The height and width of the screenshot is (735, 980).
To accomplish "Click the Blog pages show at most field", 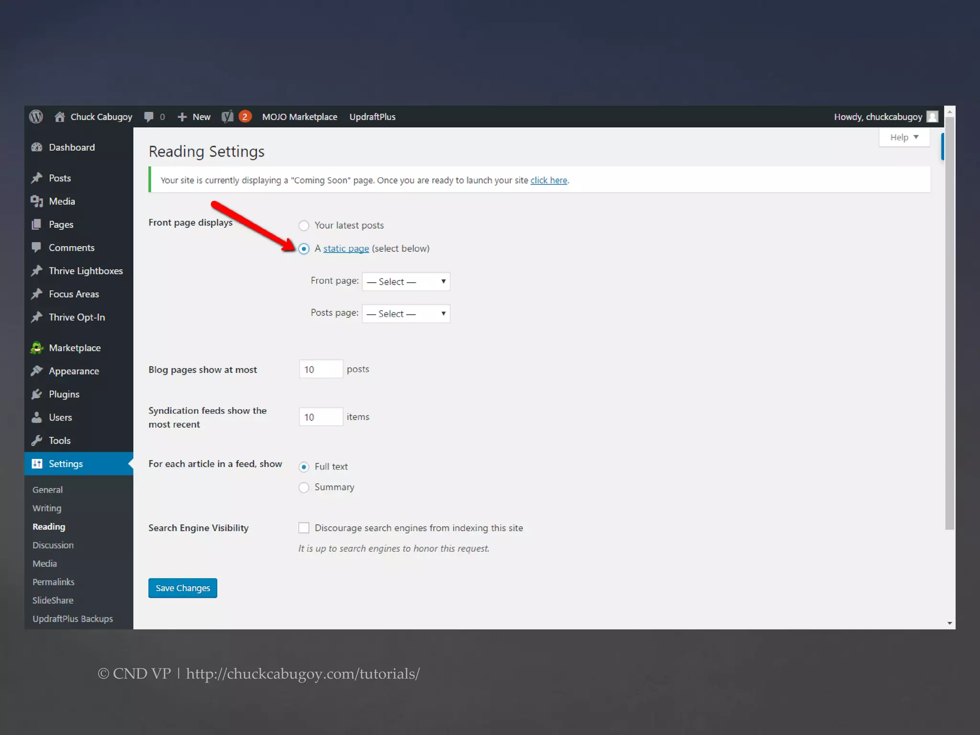I will 321,369.
